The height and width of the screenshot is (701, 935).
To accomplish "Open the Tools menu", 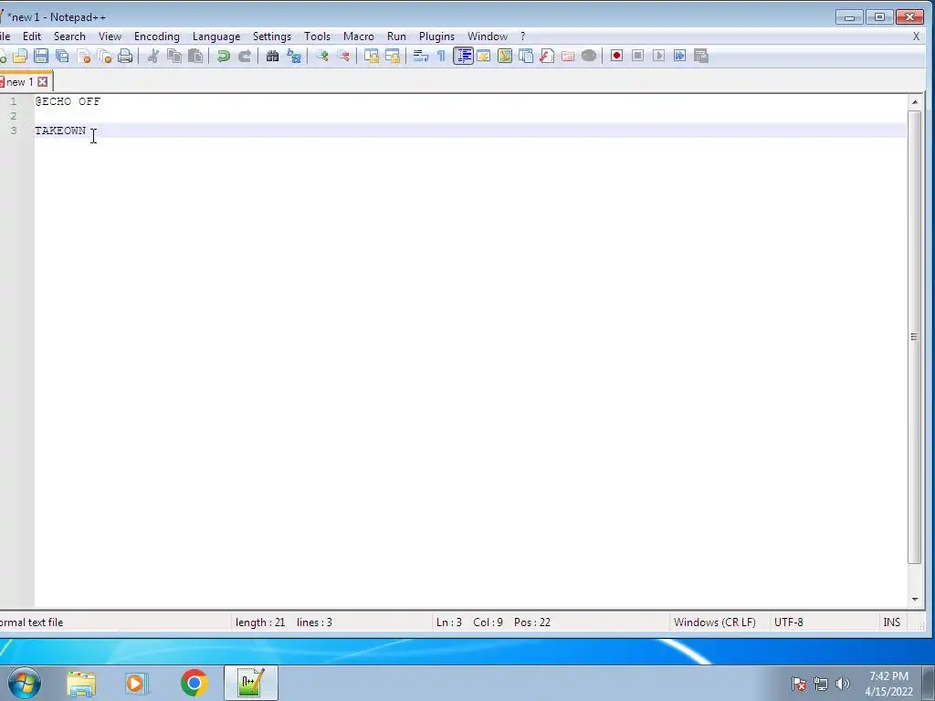I will (317, 37).
